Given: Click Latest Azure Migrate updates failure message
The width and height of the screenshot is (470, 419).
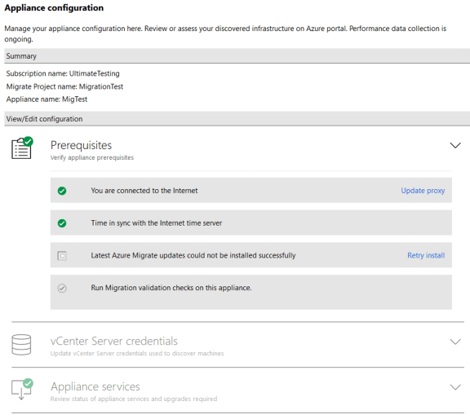Looking at the screenshot, I should coord(193,255).
